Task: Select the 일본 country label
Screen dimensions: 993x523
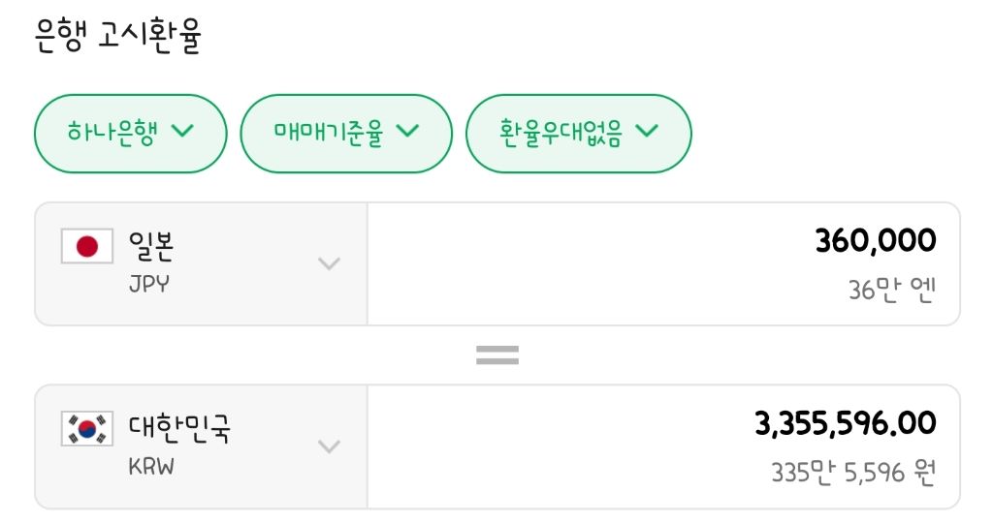Action: [x=151, y=246]
